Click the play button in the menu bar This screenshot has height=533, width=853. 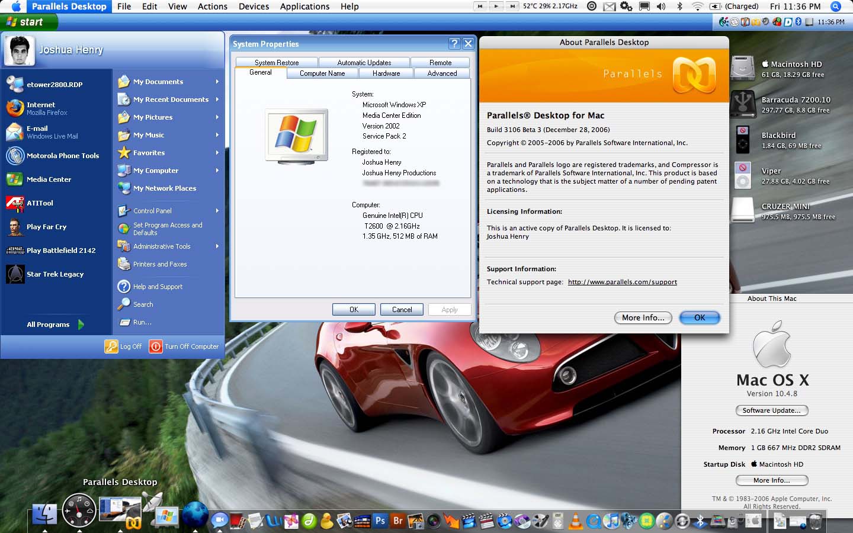pos(496,6)
